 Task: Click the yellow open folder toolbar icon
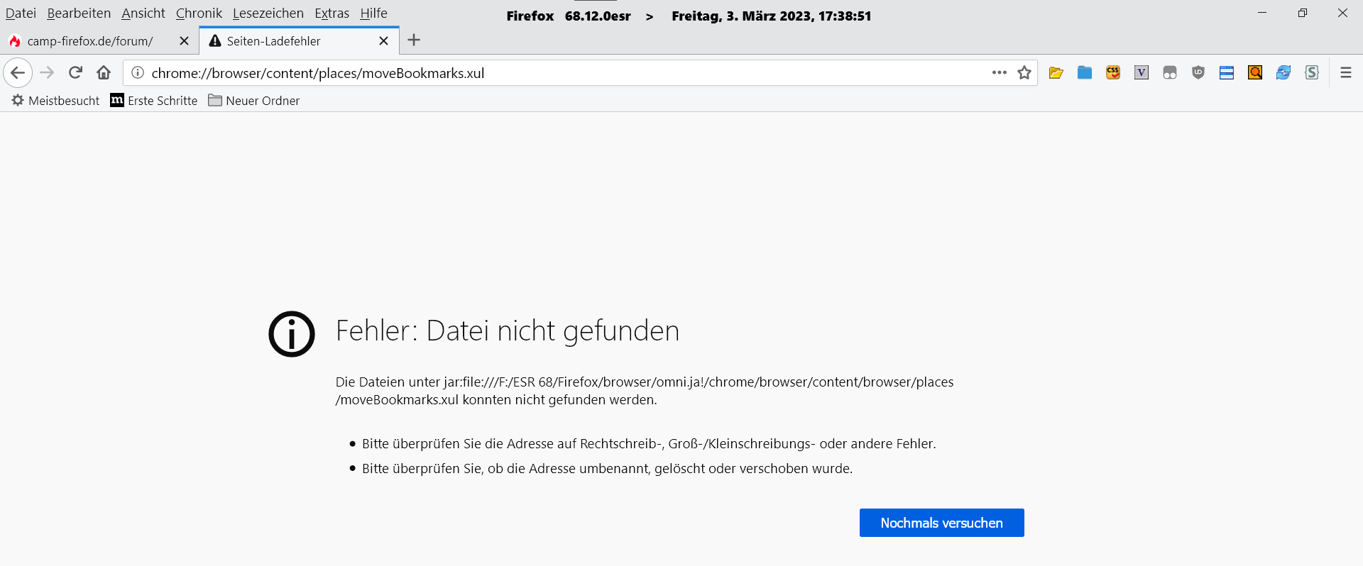tap(1056, 72)
